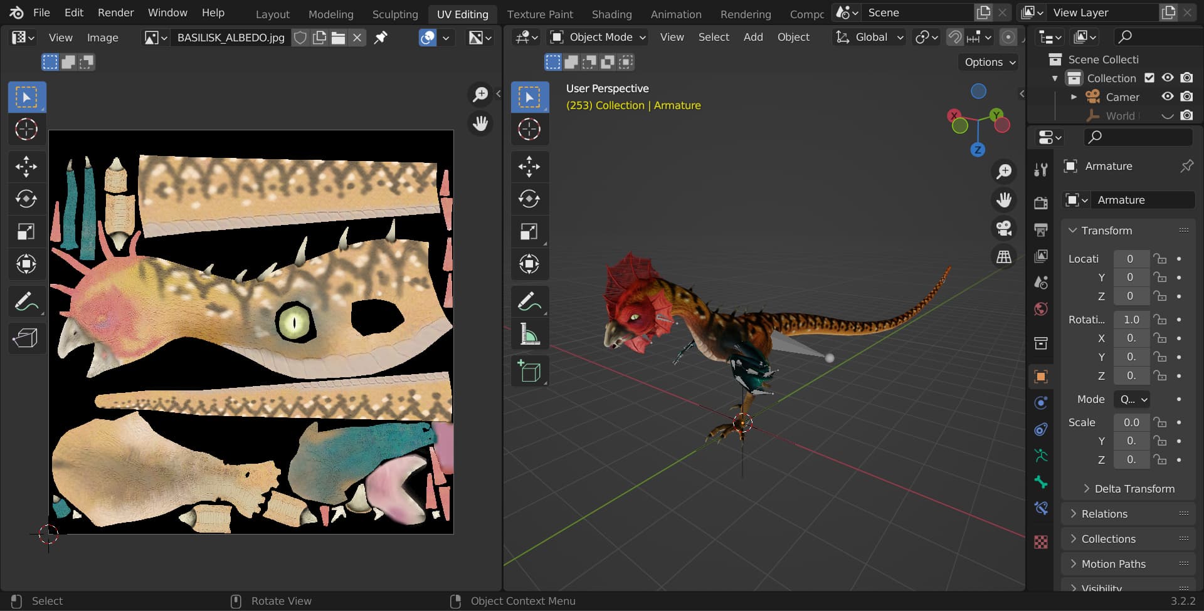Activate the Measure tool
Screen dimensions: 1204x611
pyautogui.click(x=530, y=334)
